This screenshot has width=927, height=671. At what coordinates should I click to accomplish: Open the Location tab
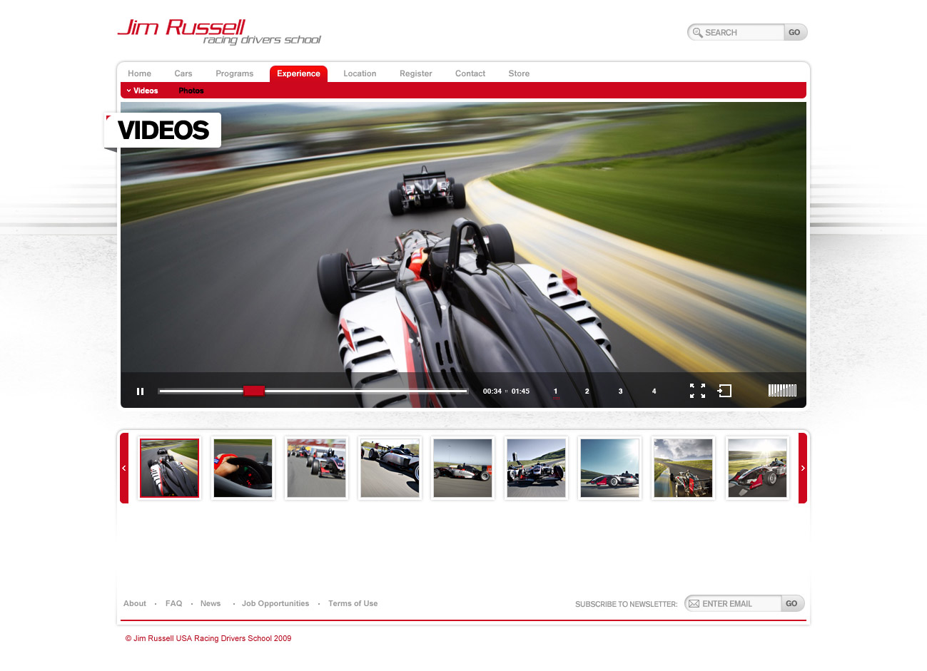[x=360, y=73]
